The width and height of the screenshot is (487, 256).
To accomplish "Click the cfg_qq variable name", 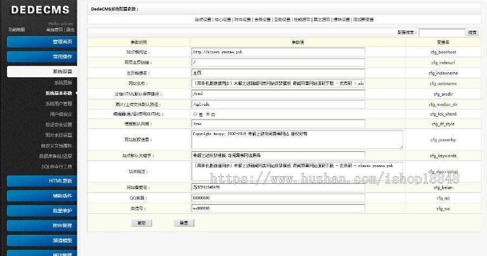I will [443, 198].
